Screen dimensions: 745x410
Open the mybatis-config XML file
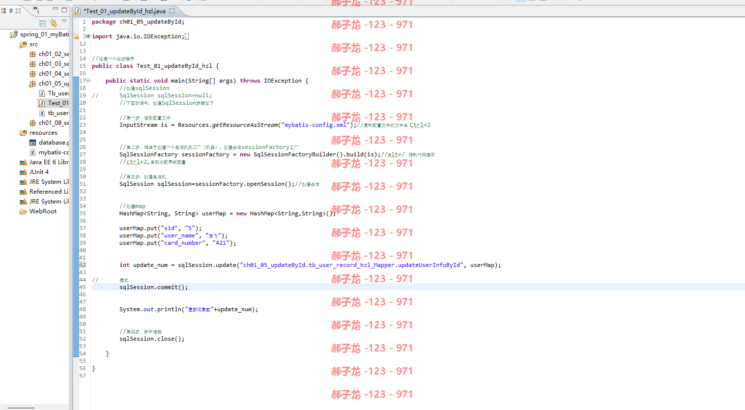(x=49, y=152)
